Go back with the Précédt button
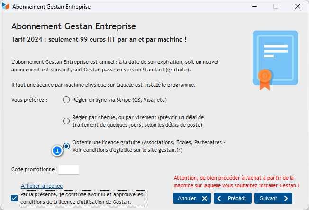 (x=232, y=198)
